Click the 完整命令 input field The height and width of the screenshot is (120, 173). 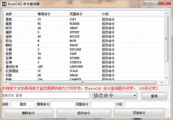pos(102,104)
